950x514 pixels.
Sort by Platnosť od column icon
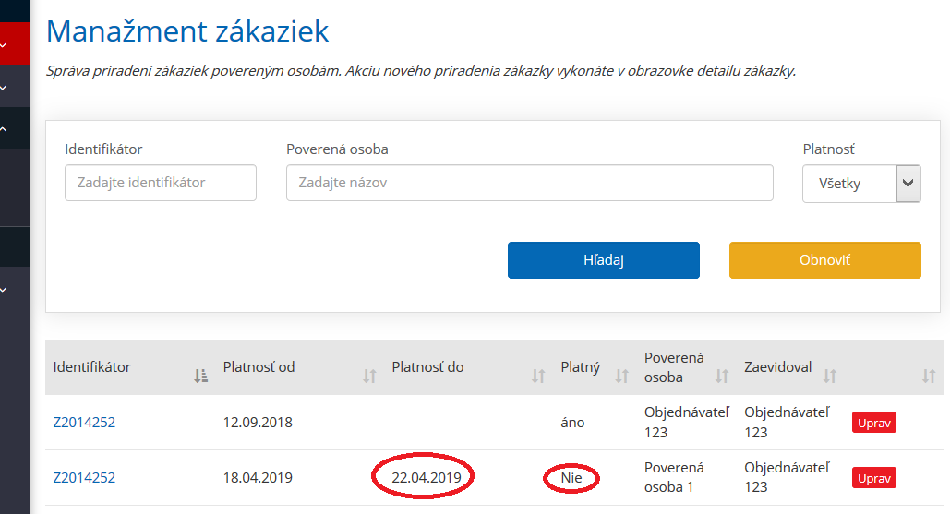pyautogui.click(x=369, y=376)
